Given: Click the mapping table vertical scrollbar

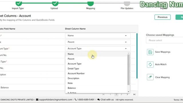Looking at the screenshot, I should pos(137,56).
